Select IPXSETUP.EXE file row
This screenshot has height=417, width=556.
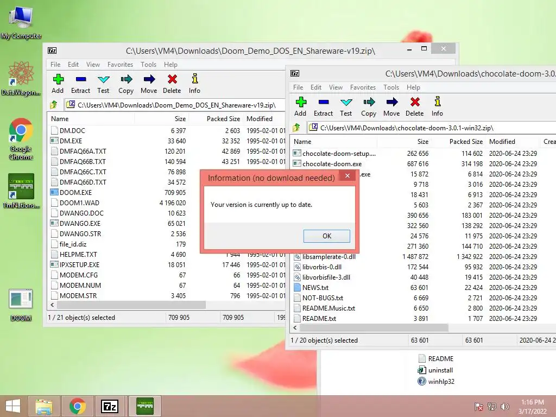[167, 264]
